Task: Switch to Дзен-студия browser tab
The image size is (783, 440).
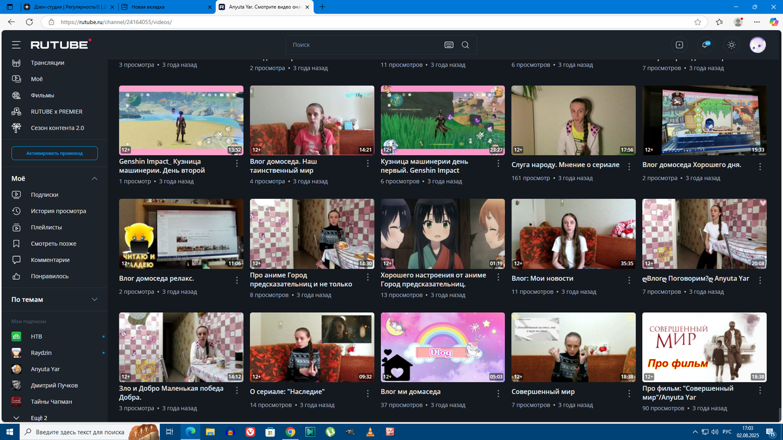Action: coord(67,7)
